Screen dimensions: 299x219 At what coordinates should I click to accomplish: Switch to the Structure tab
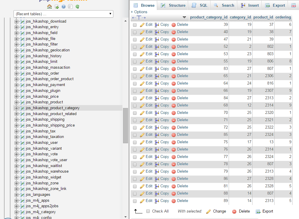[174, 5]
